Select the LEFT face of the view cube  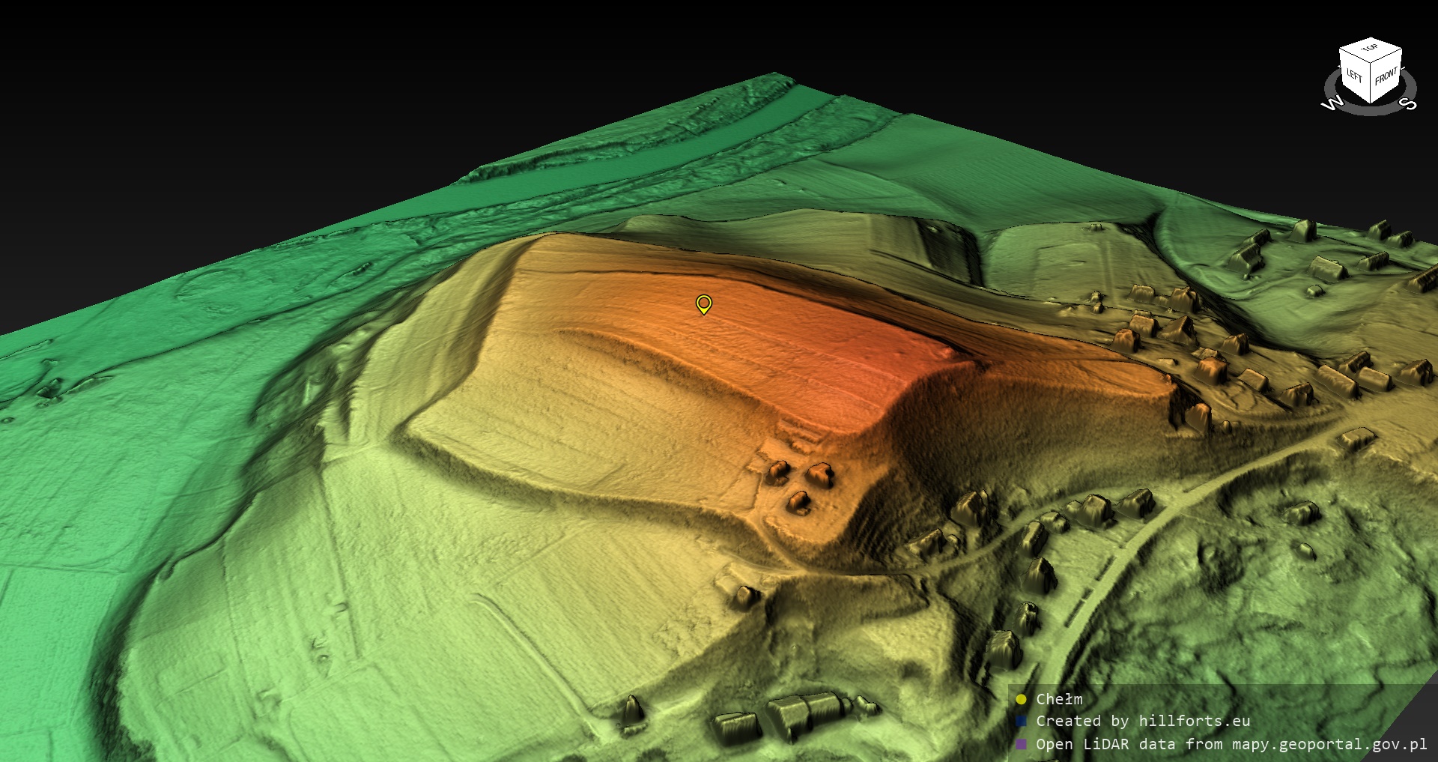(1354, 76)
